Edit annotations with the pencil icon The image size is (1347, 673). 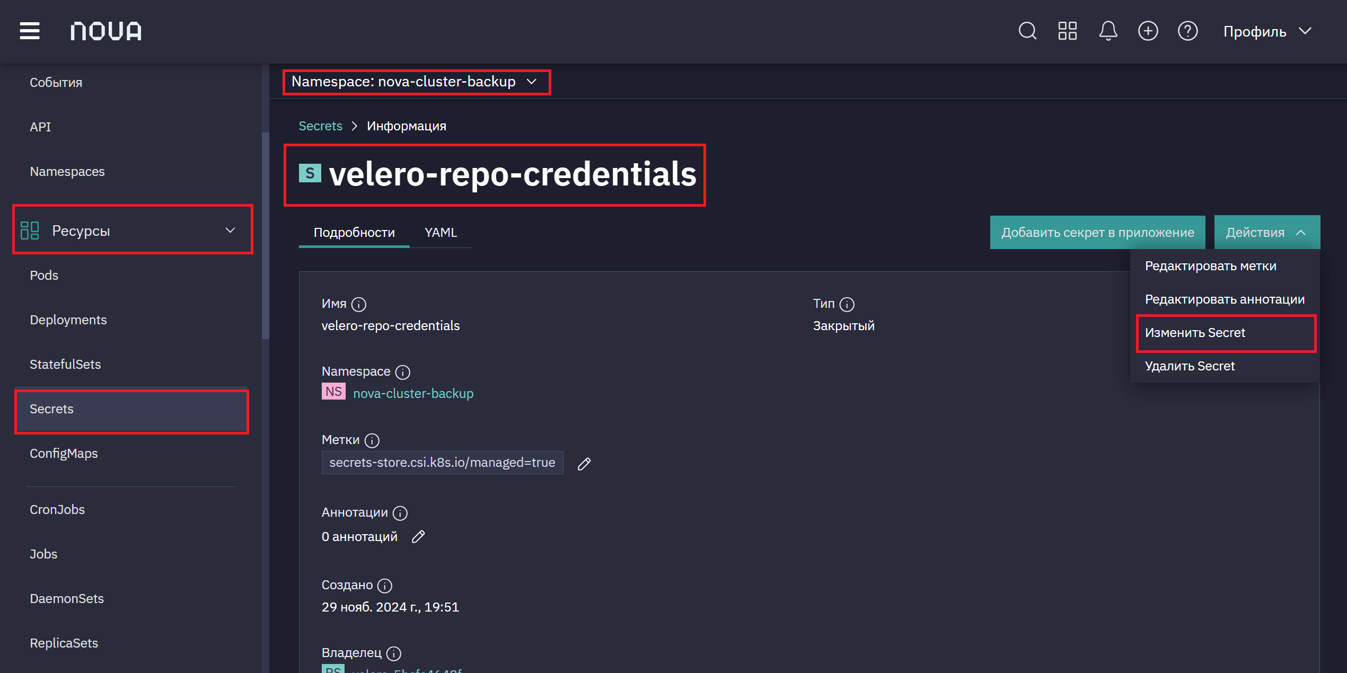(418, 537)
